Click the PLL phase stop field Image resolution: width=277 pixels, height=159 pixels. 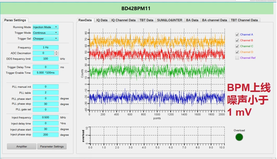[46, 104]
